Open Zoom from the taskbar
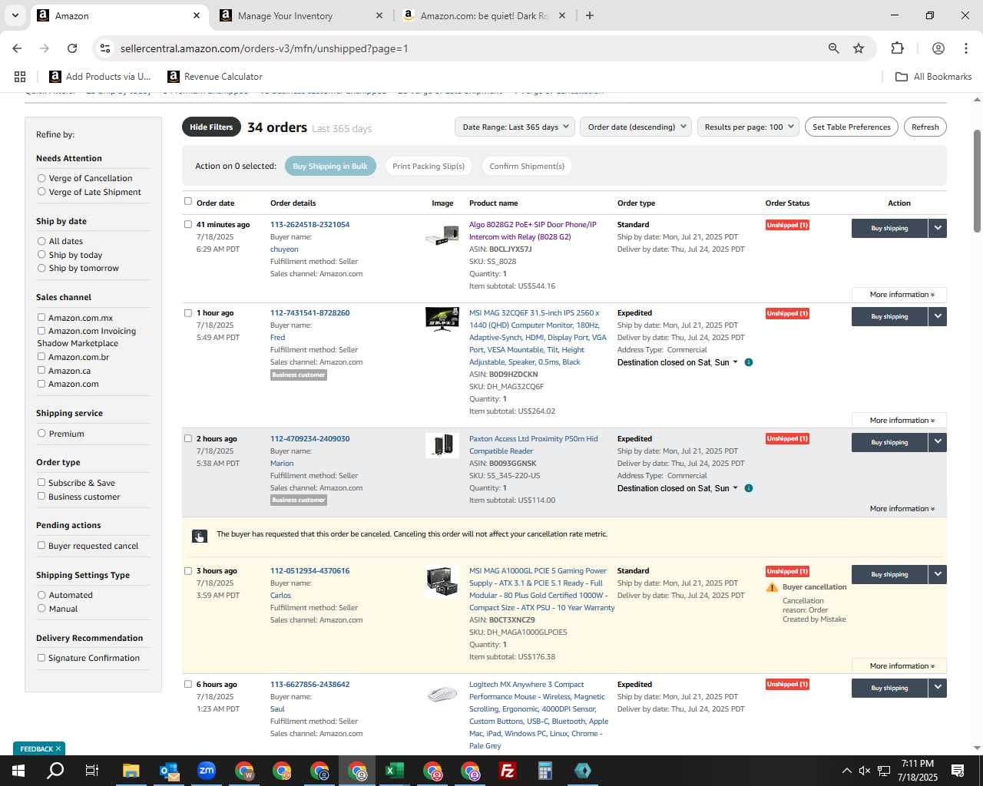The width and height of the screenshot is (983, 786). click(x=207, y=771)
